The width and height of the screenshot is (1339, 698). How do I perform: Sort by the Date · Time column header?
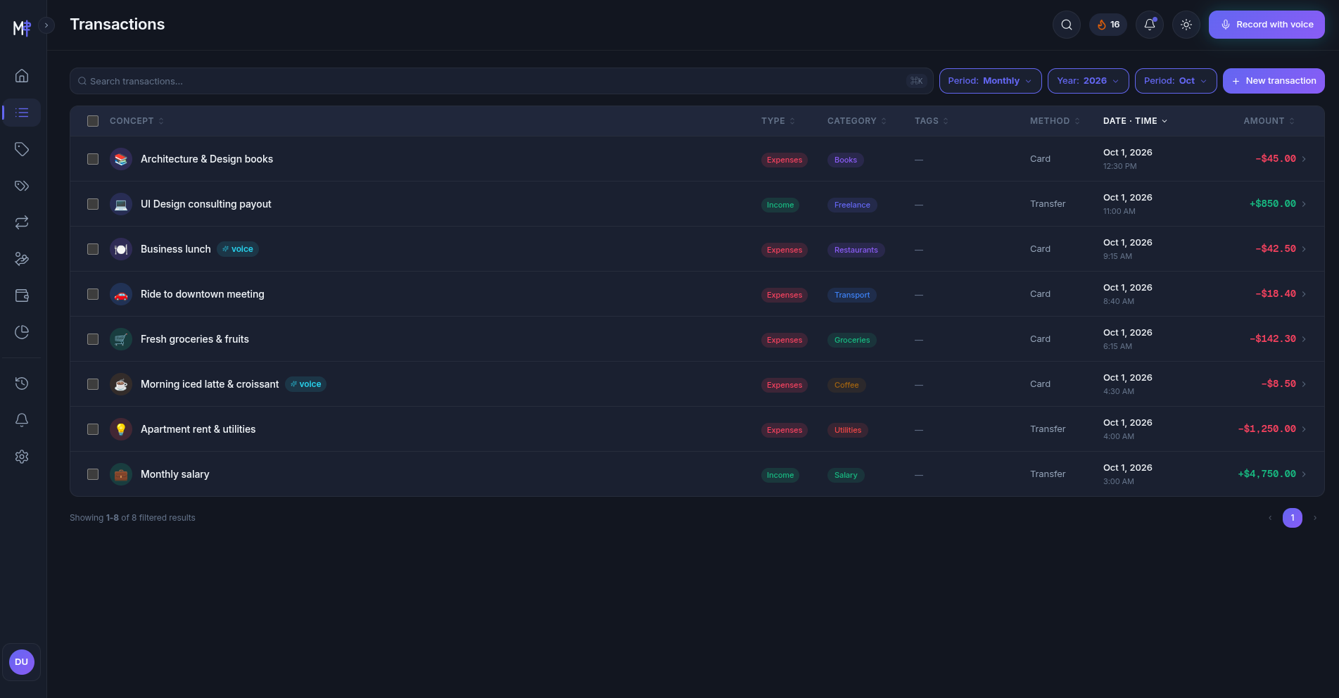tap(1135, 121)
